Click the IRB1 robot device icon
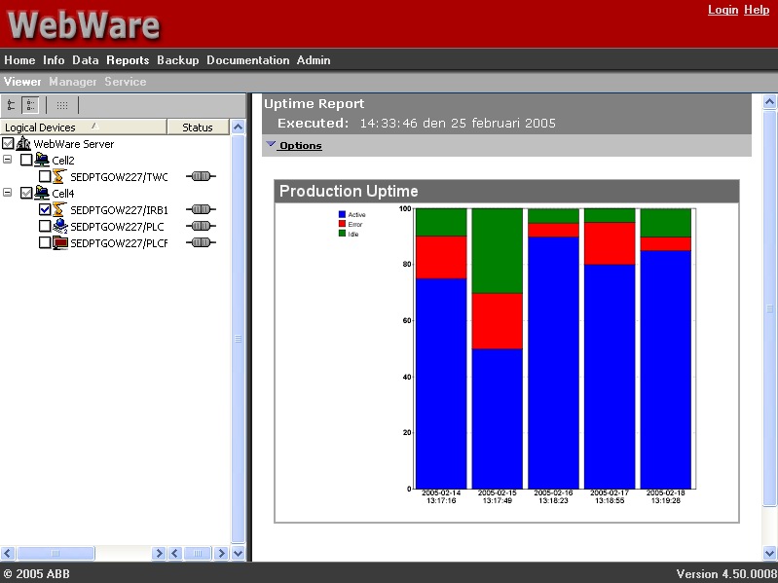The image size is (778, 583). tap(59, 209)
